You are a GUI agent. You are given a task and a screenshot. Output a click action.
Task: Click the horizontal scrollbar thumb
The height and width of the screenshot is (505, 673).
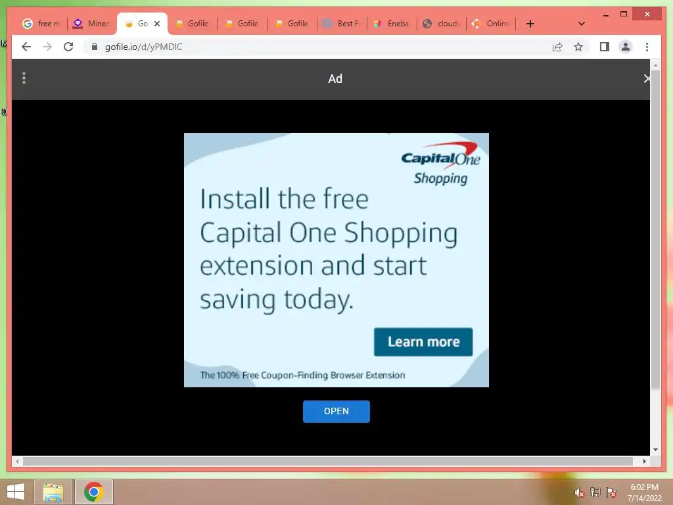328,461
